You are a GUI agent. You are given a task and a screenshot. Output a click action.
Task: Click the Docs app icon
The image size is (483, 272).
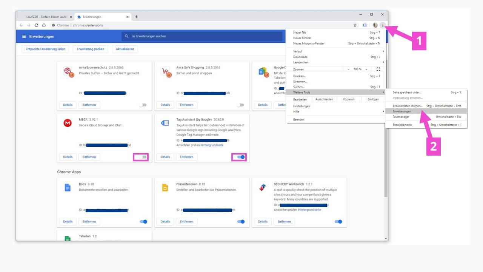(x=68, y=187)
